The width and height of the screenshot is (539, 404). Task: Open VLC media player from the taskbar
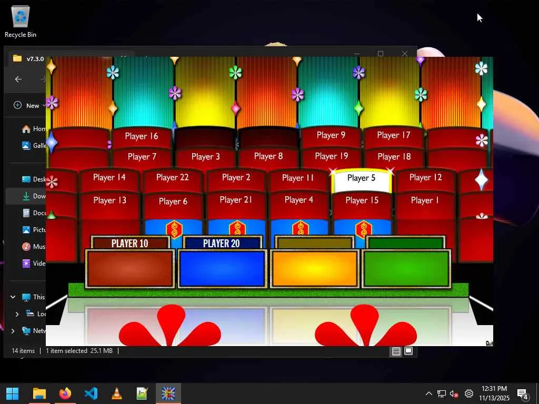click(116, 393)
